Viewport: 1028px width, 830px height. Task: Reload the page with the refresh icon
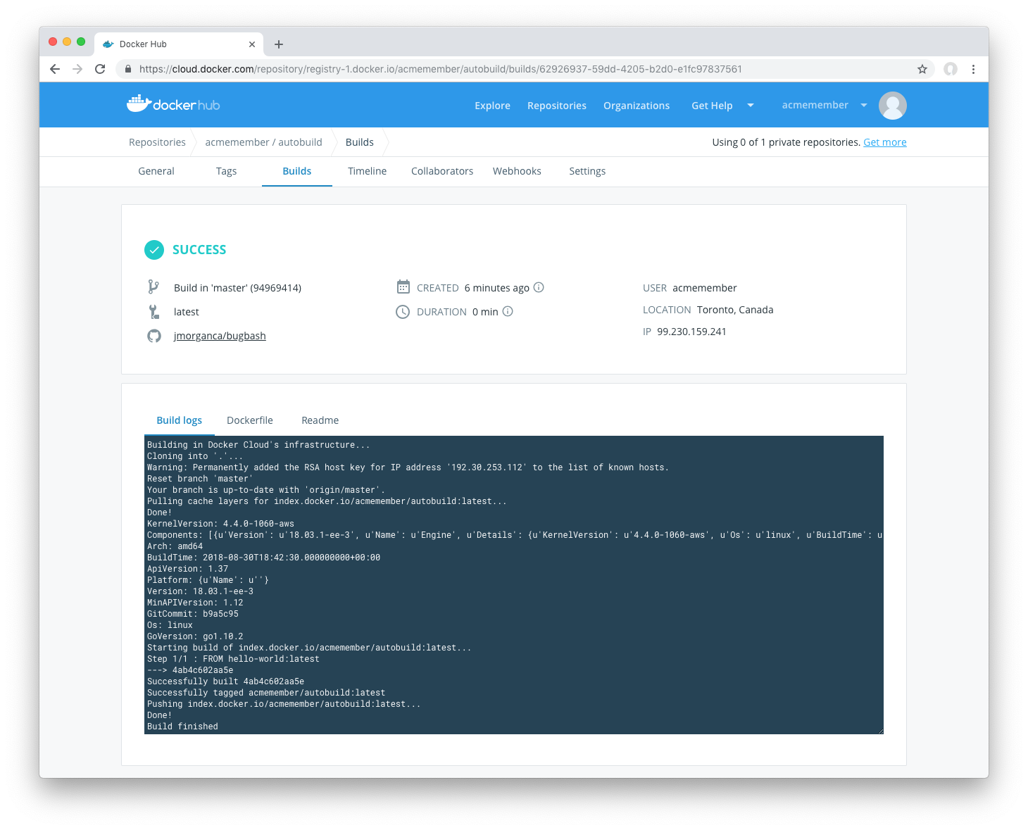coord(100,69)
